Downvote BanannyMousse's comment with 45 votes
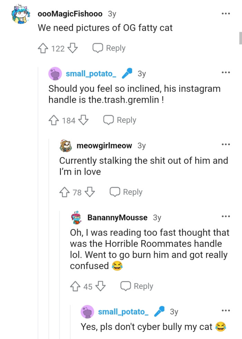 (100, 286)
